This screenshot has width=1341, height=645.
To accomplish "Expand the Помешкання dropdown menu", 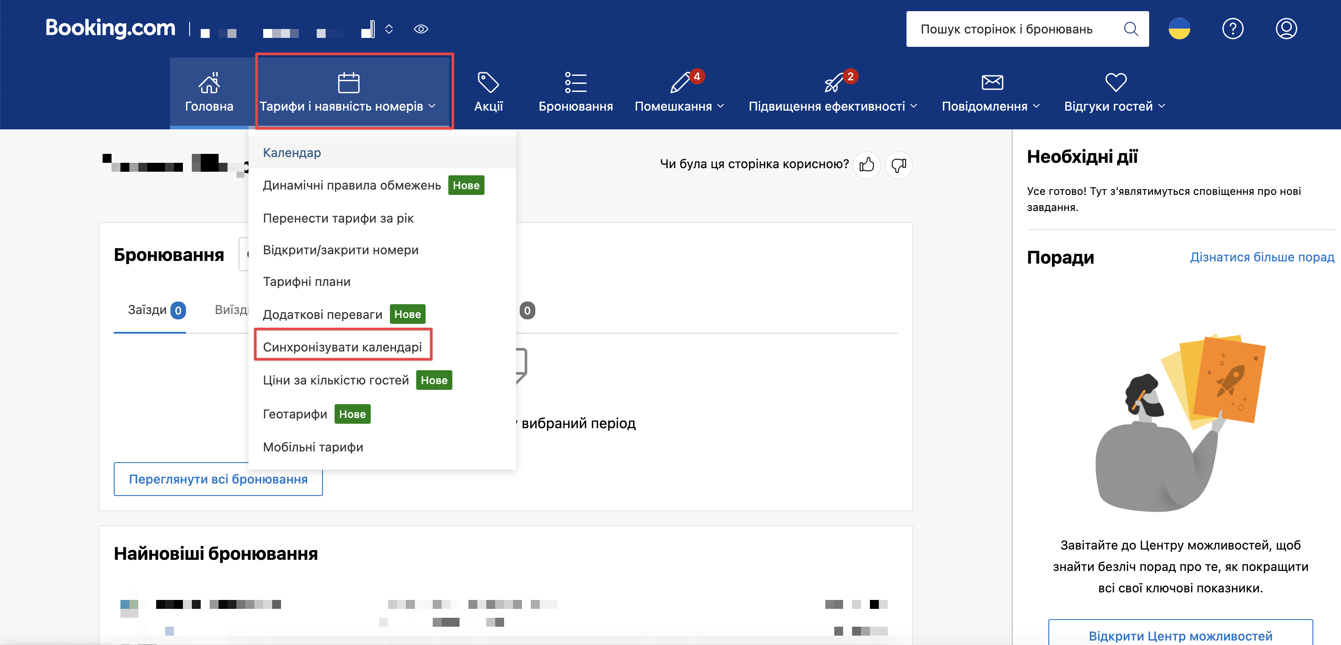I will tap(679, 106).
